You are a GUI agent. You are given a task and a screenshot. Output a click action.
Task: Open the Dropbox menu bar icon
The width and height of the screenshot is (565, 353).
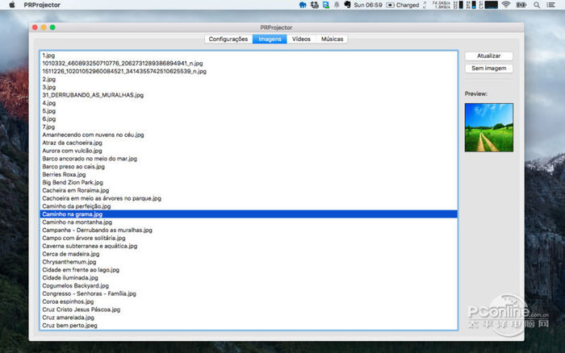[315, 5]
